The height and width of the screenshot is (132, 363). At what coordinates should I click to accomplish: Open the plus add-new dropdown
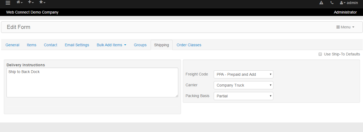coord(31,2)
